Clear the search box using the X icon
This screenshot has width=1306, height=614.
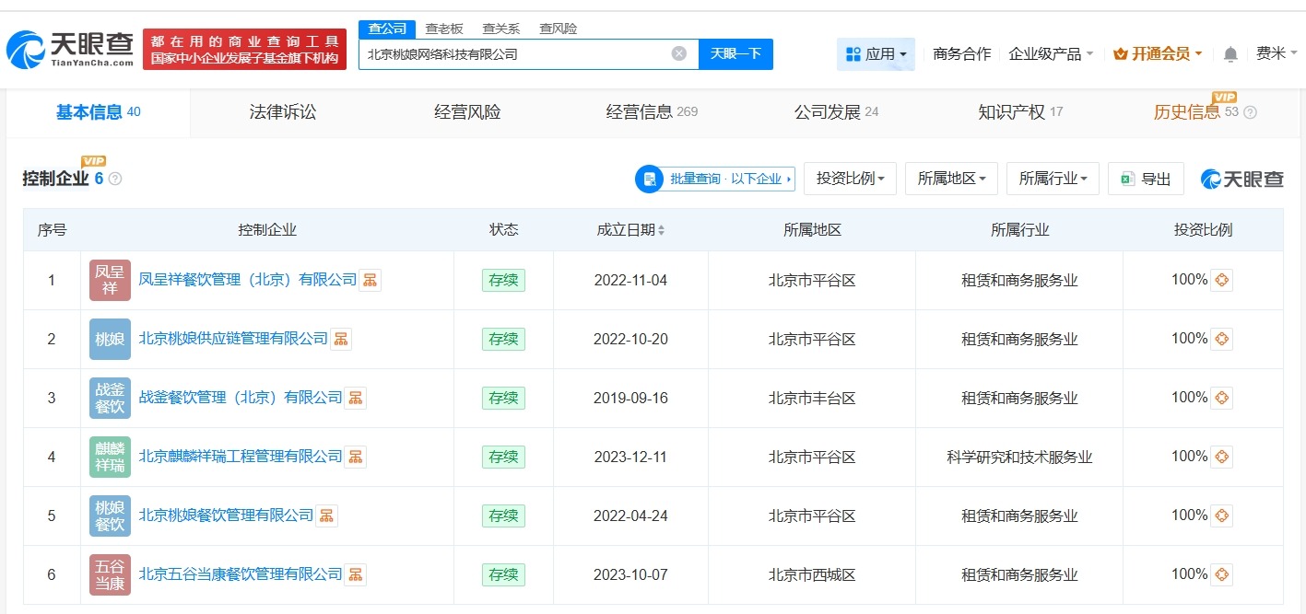coord(678,53)
